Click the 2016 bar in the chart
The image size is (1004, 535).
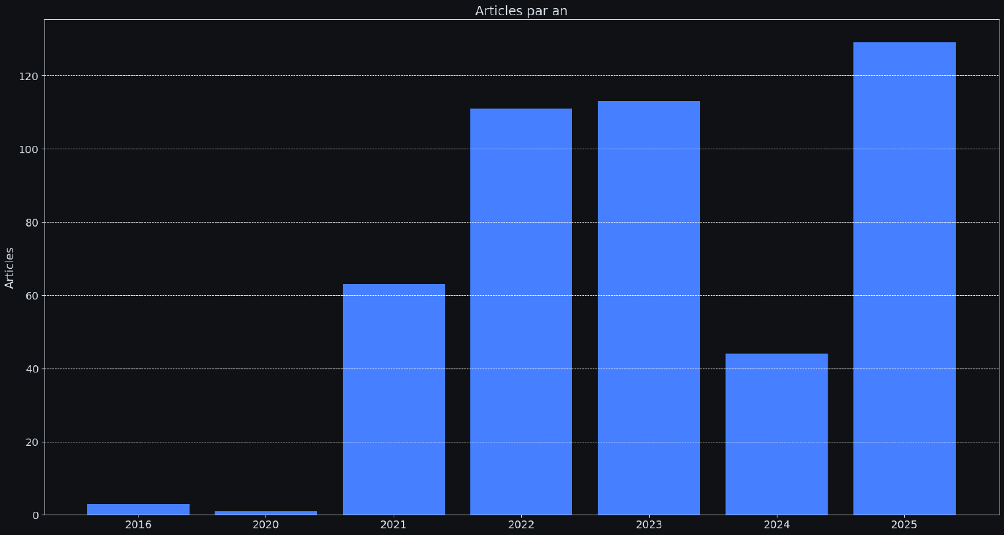point(138,509)
